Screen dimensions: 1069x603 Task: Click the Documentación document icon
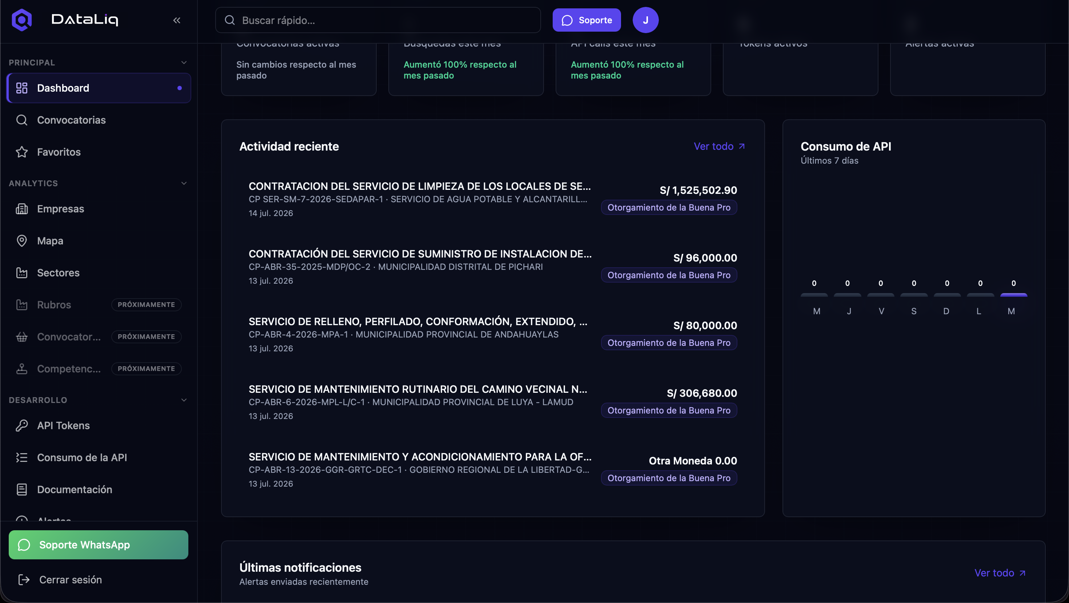click(x=21, y=489)
